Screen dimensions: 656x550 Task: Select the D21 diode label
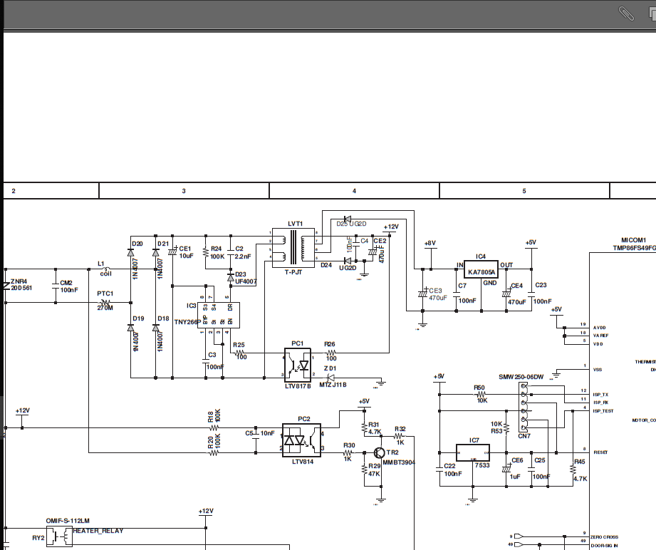click(x=163, y=244)
